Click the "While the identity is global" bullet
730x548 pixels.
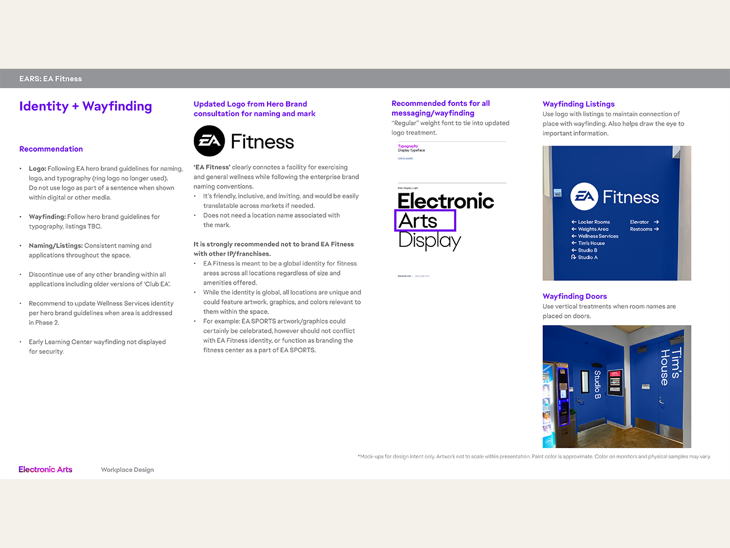coord(282,302)
